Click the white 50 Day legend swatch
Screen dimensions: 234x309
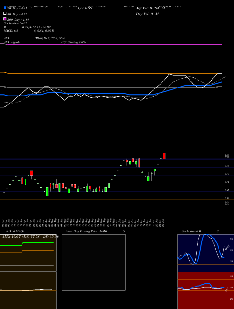pyautogui.click(x=5, y=14)
